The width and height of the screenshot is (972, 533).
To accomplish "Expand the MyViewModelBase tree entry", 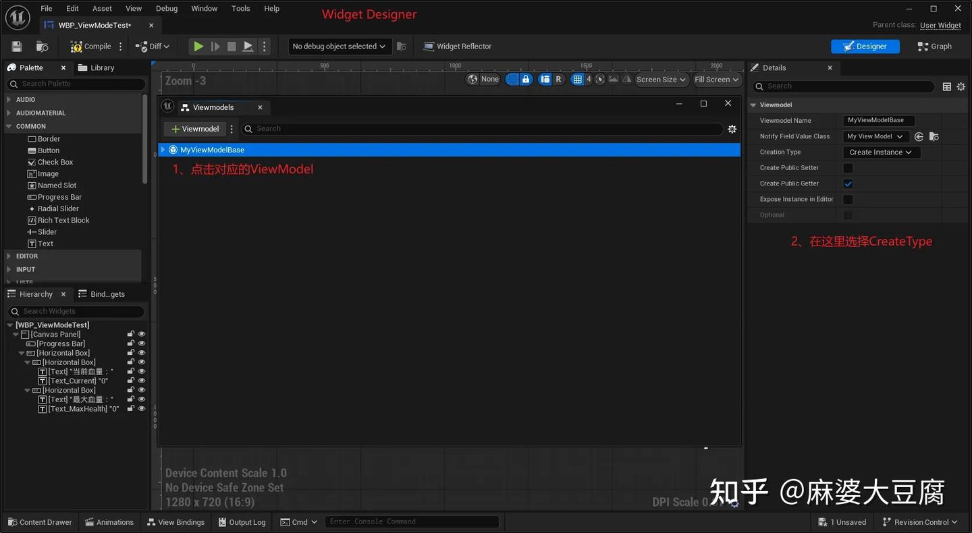I will pos(162,149).
